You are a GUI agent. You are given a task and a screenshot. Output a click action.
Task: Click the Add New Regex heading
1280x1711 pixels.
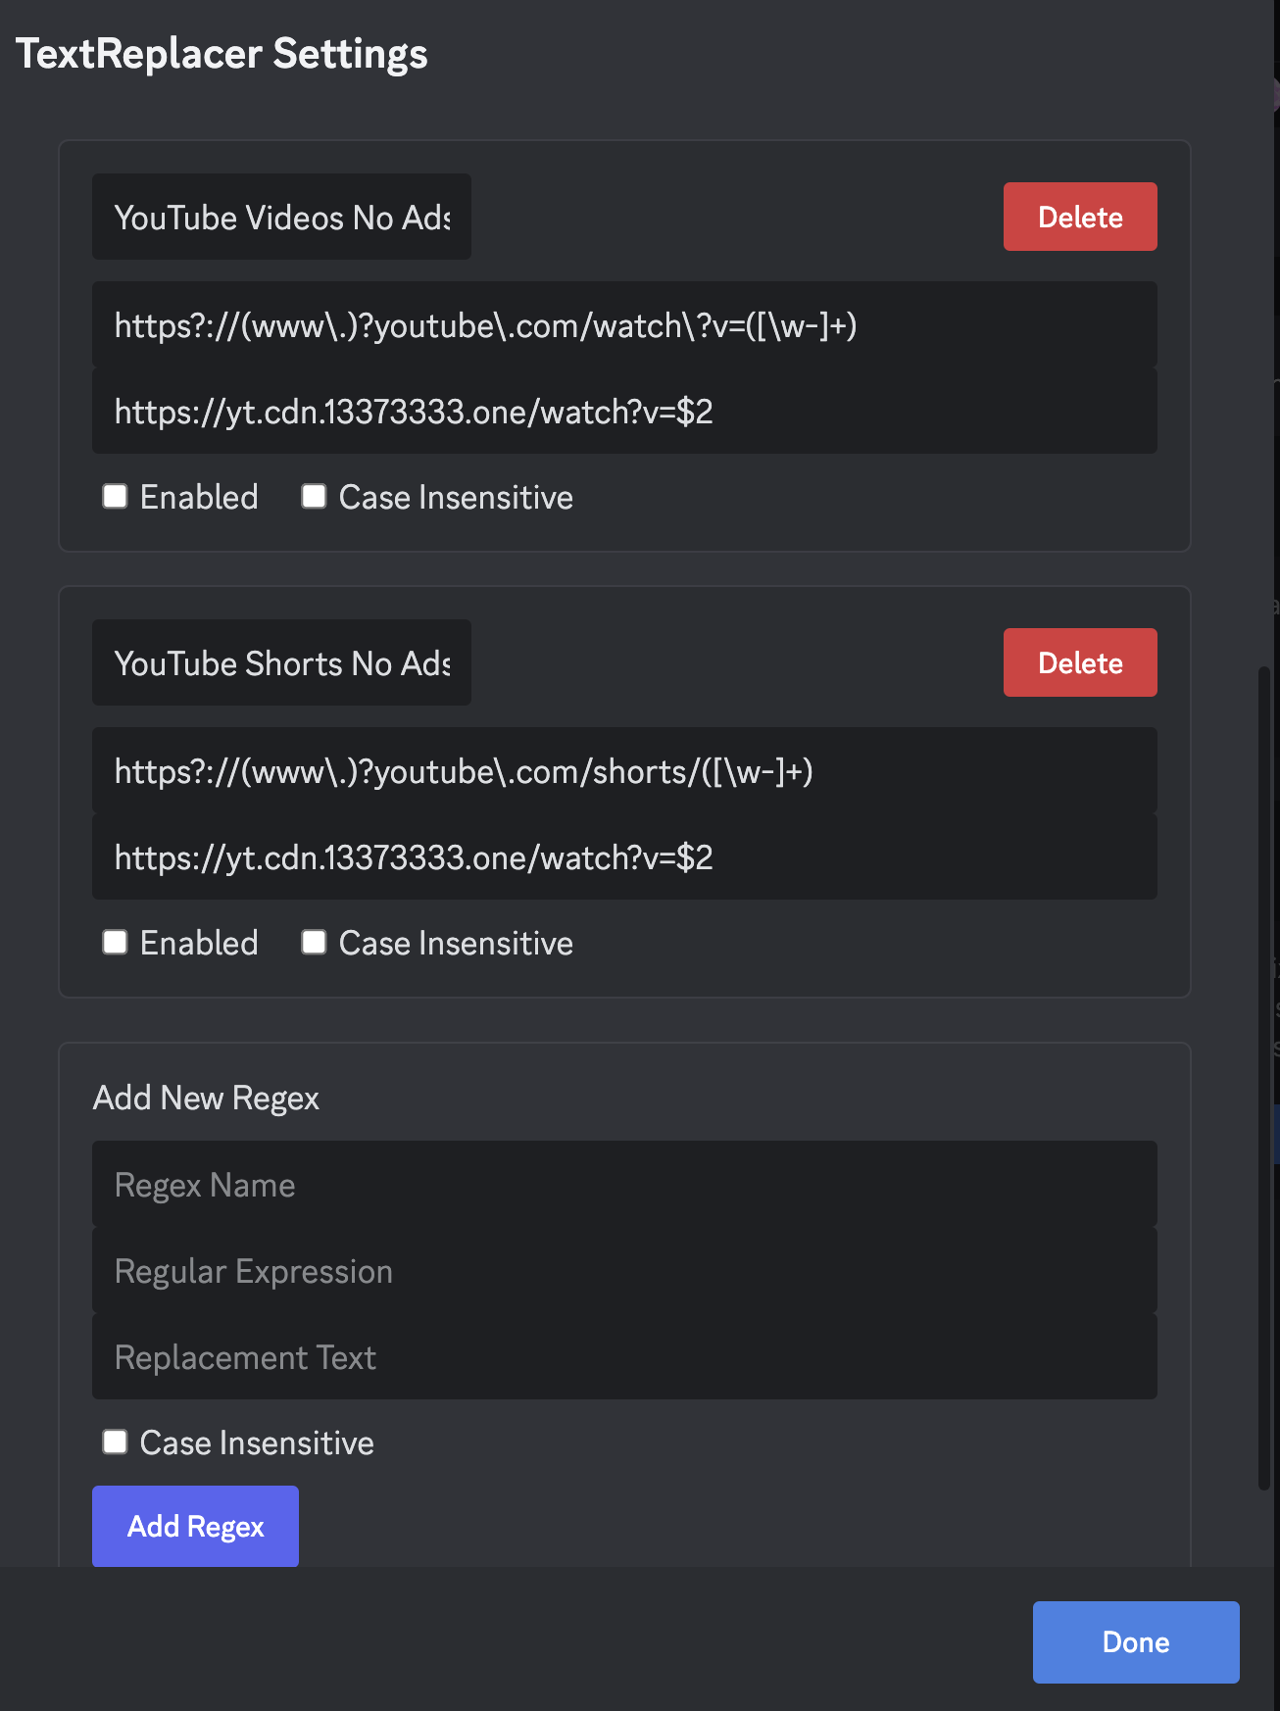point(206,1098)
